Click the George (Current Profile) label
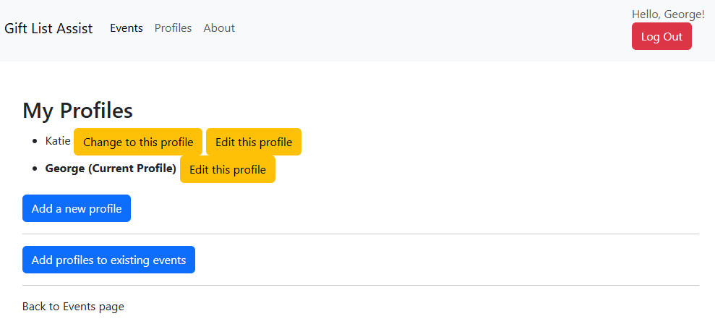The height and width of the screenshot is (324, 715). tap(111, 169)
